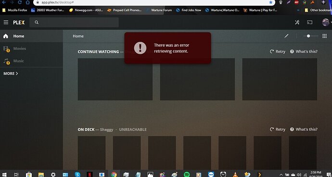Open Spotify on the taskbar
The height and width of the screenshot is (177, 332).
[187, 175]
